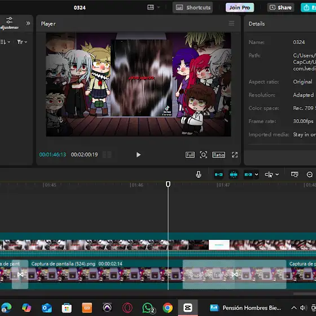Click the player zoom-to-fit scan icon
The width and height of the screenshot is (316, 316).
[203, 155]
